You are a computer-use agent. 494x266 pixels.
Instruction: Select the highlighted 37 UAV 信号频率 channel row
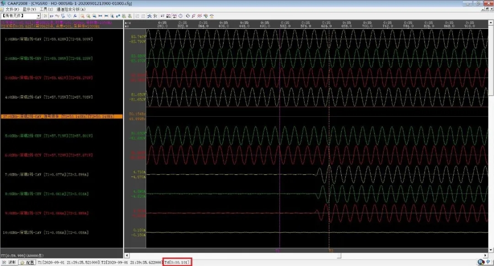coord(61,116)
